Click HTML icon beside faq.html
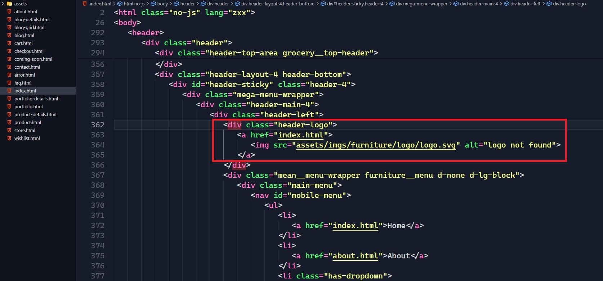 click(x=9, y=83)
